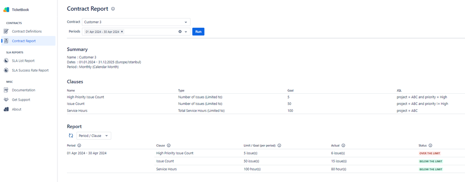Click JQL project = ABC and priority = High
The image size is (465, 182).
pyautogui.click(x=422, y=97)
